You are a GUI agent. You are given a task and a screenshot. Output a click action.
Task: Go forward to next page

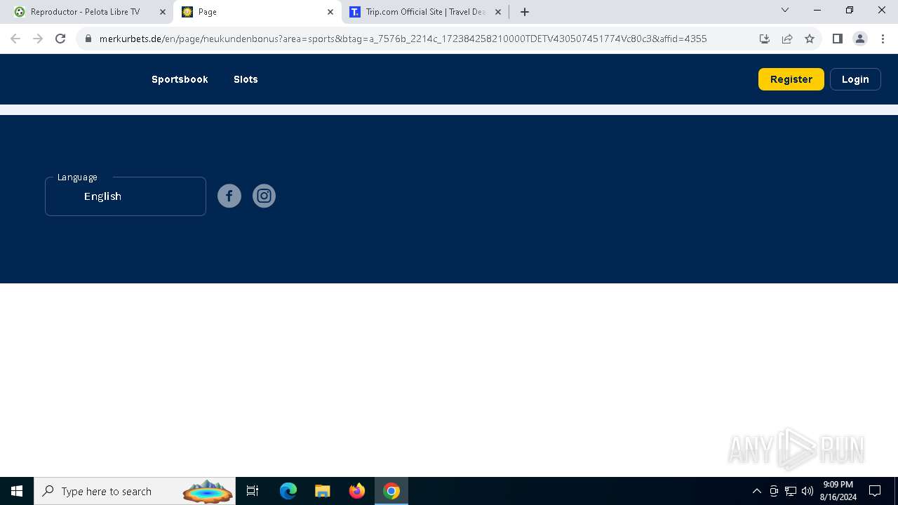(x=38, y=39)
